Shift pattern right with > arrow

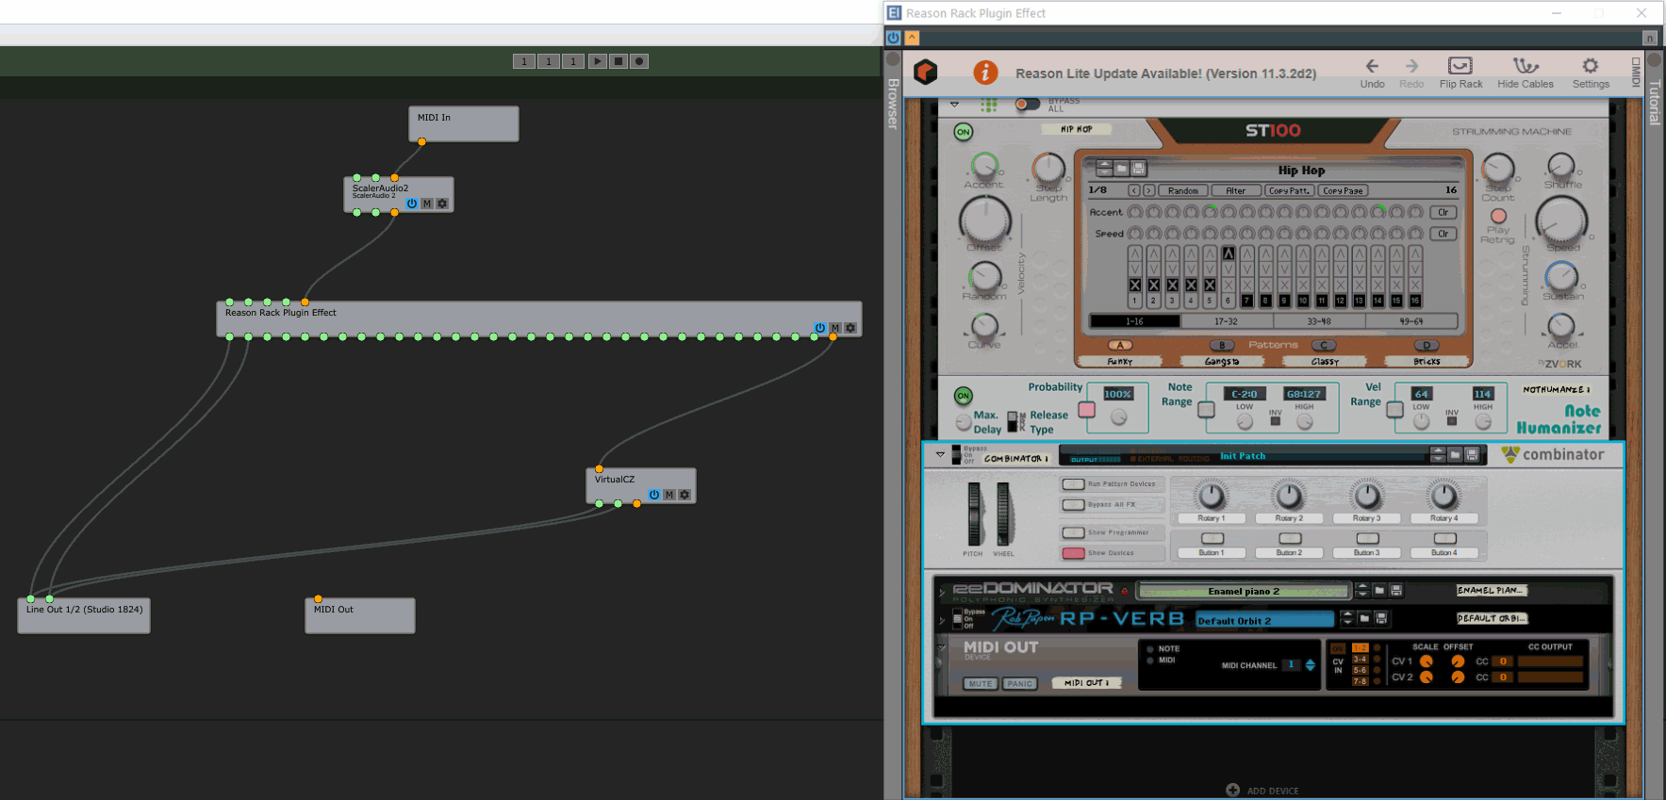click(x=1148, y=190)
